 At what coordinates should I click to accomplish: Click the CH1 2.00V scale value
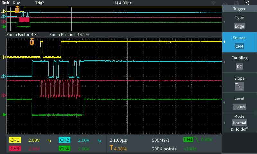(34, 140)
